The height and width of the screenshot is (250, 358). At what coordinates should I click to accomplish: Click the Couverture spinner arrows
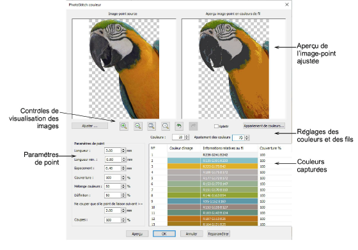click(123, 177)
